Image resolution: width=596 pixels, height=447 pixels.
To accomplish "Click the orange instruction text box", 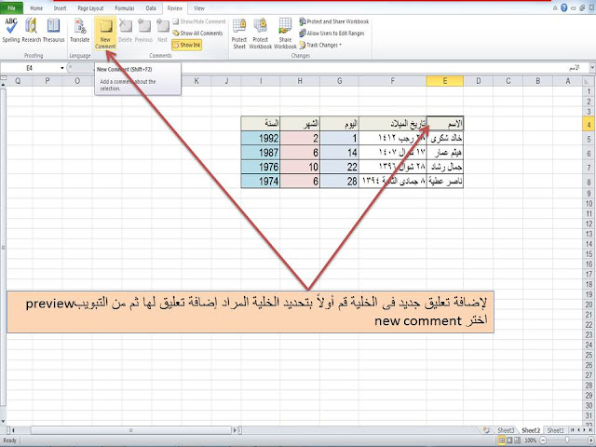I will click(251, 312).
